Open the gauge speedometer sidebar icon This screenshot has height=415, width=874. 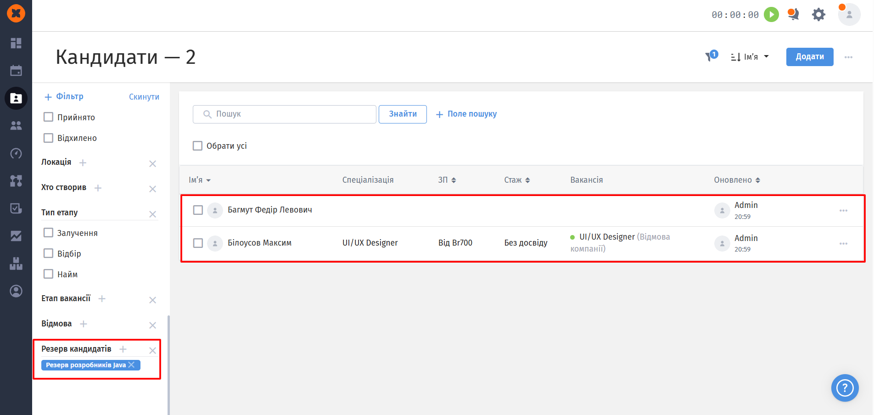(16, 153)
